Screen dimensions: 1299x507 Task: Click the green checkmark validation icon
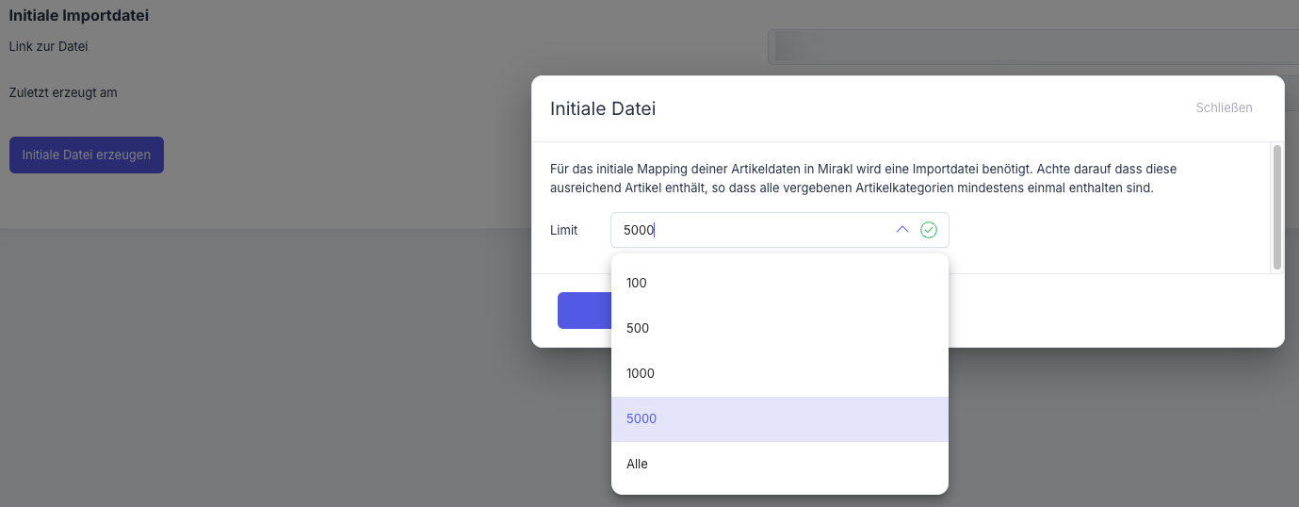click(929, 230)
